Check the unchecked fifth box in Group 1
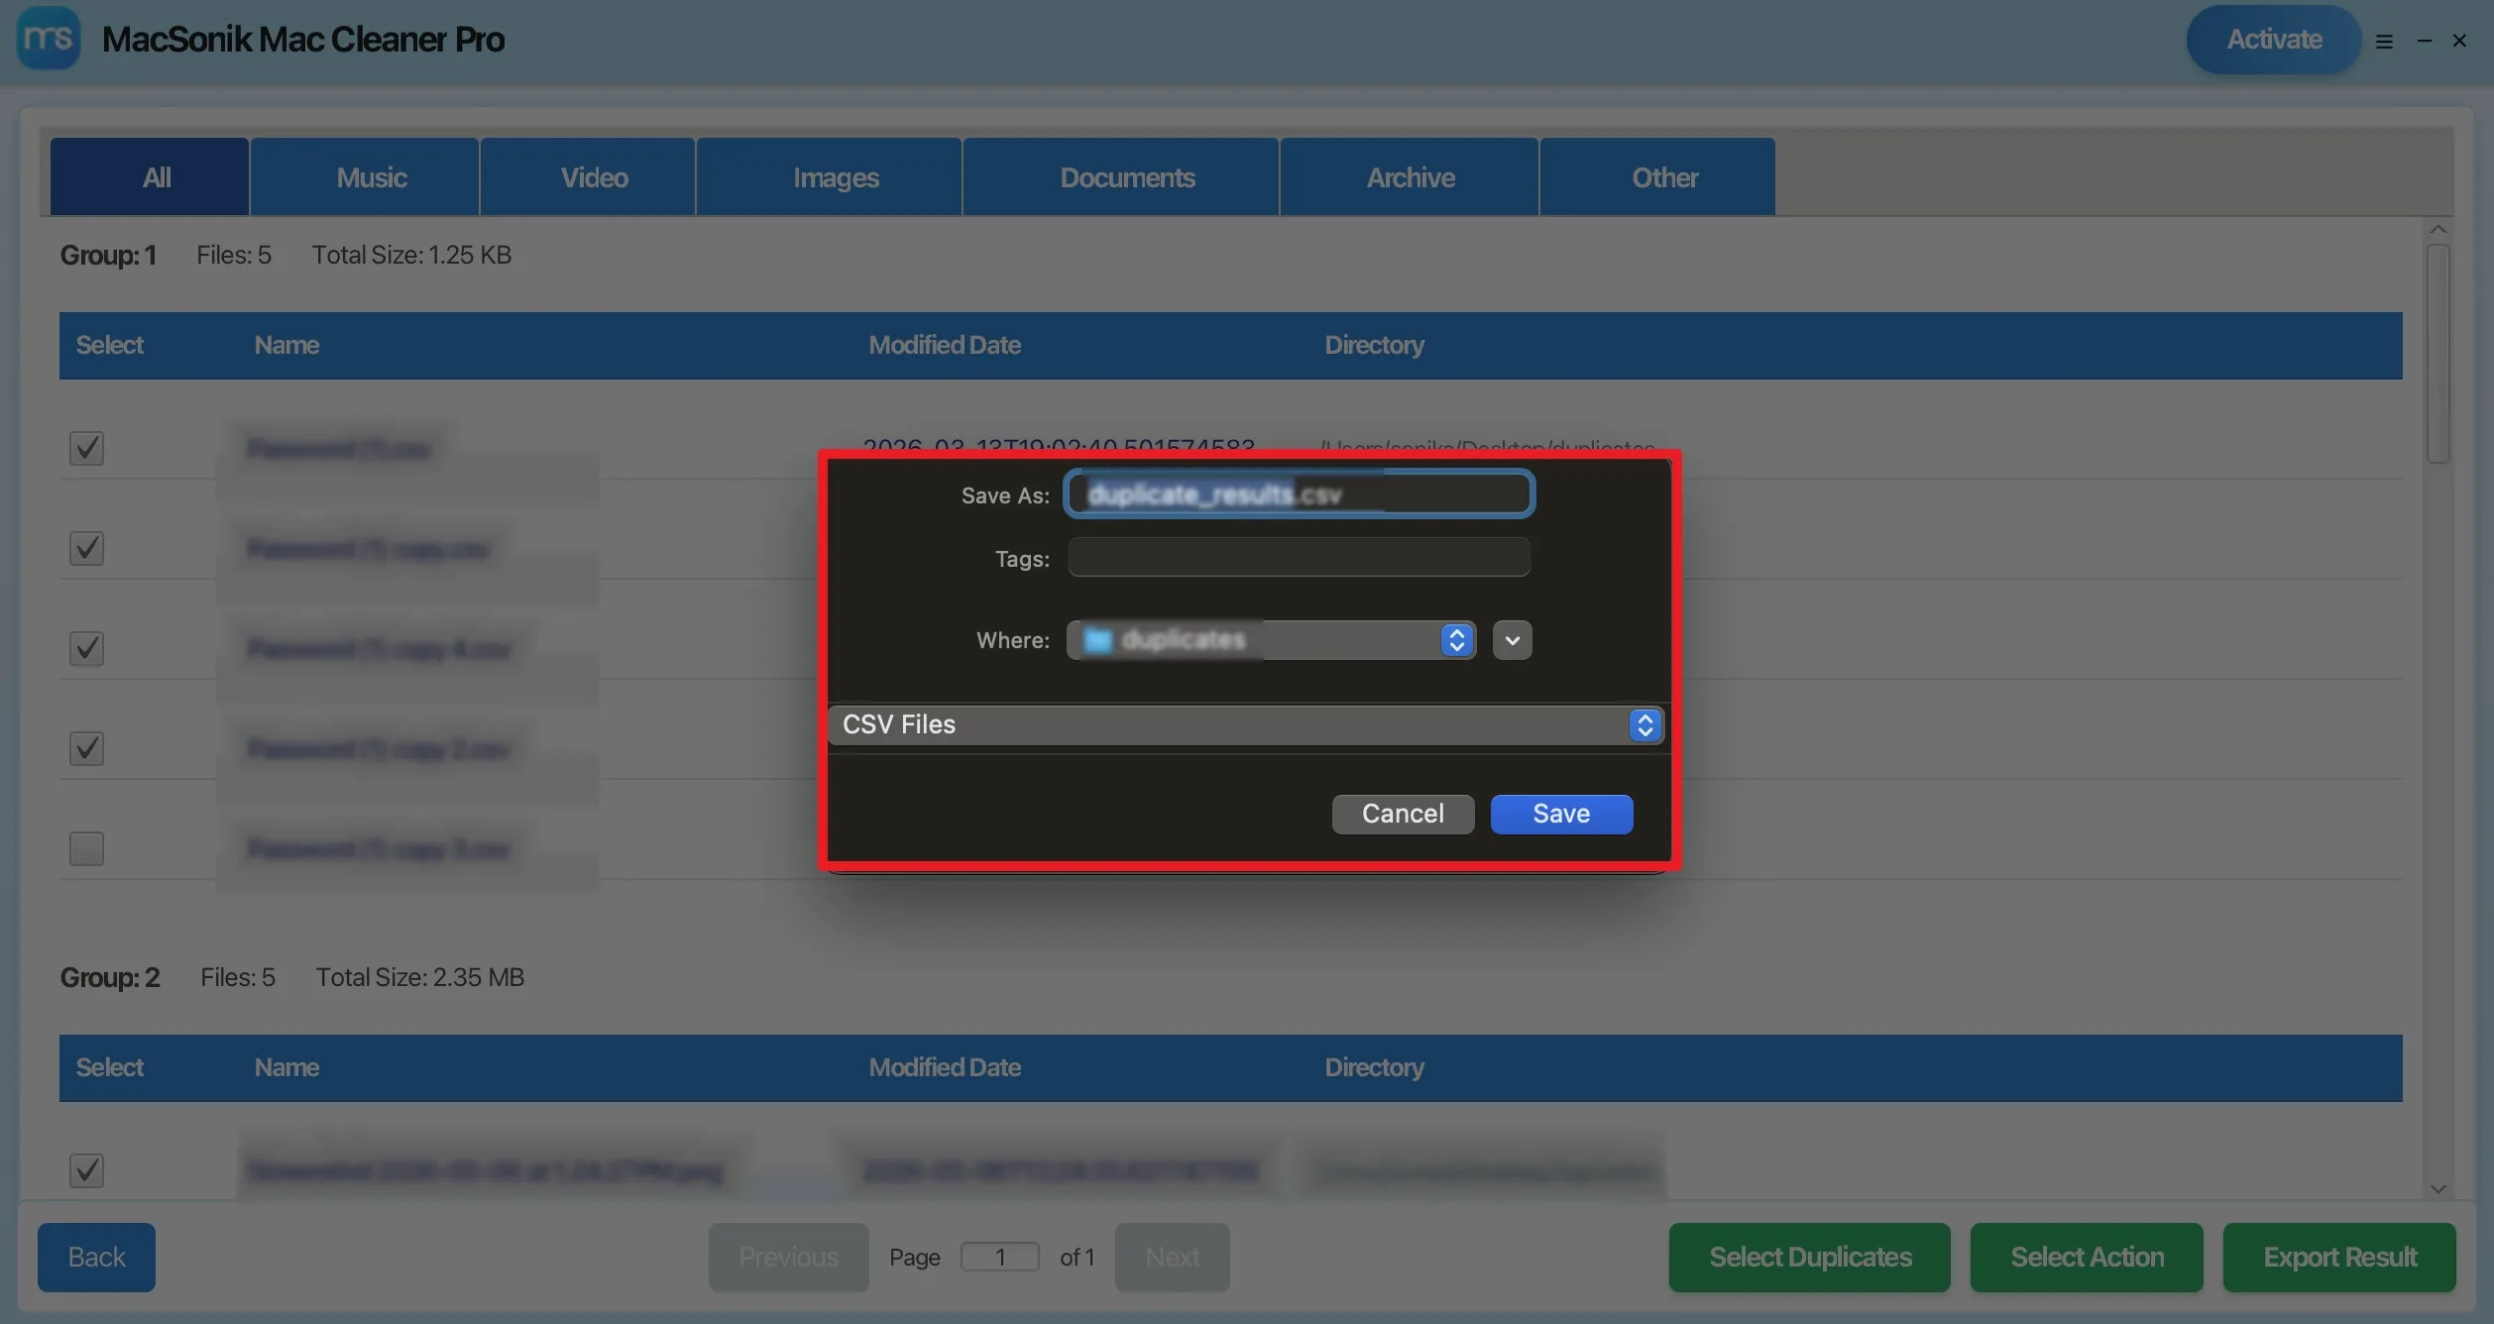The image size is (2494, 1324). pyautogui.click(x=86, y=848)
